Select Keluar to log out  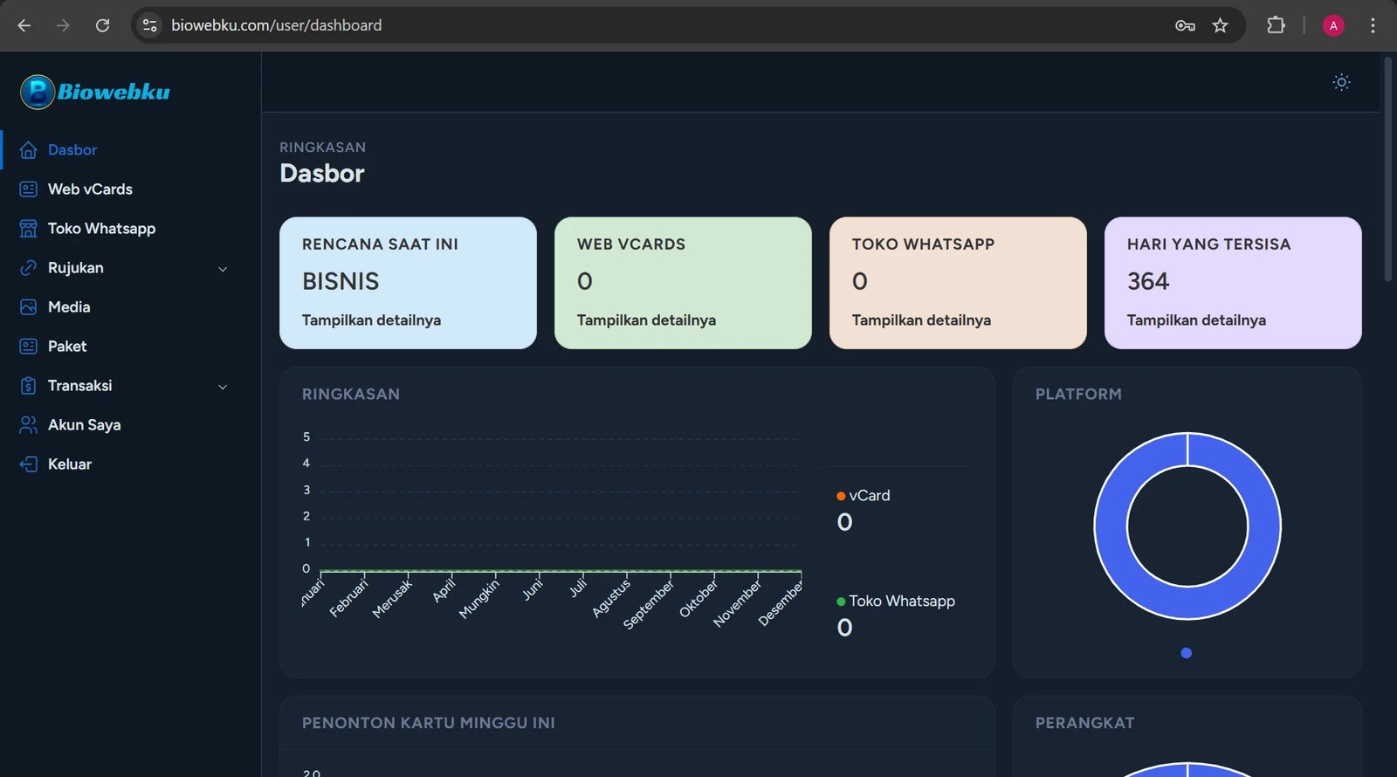click(x=70, y=464)
